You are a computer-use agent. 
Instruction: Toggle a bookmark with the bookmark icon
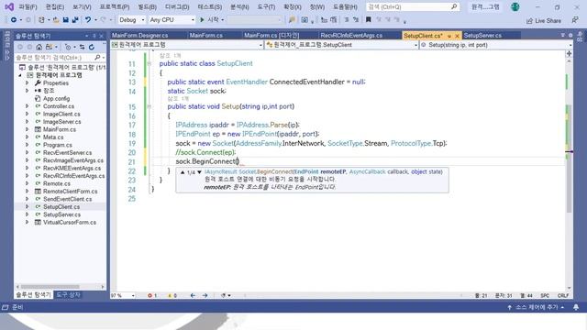(x=369, y=20)
